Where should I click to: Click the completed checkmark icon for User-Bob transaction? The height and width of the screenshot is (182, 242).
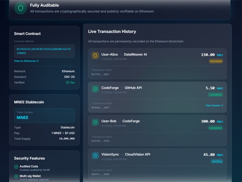[95, 122]
